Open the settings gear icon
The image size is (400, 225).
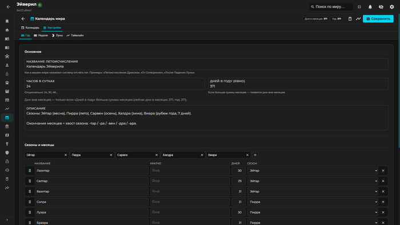392,7
